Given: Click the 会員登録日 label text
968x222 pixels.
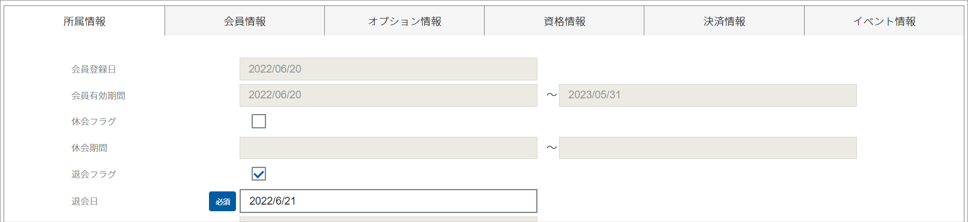Looking at the screenshot, I should point(94,69).
